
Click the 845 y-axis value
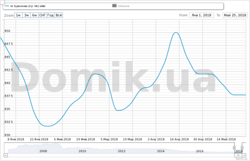7,57
